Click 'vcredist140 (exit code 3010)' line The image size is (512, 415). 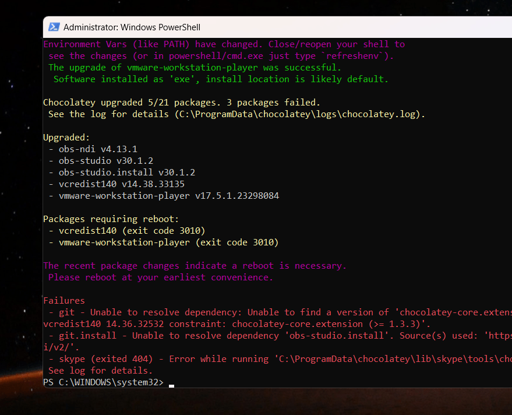127,231
